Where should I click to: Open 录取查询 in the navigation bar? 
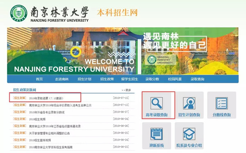[x=197, y=79]
